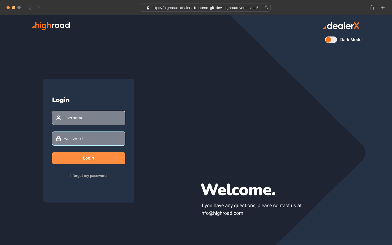The width and height of the screenshot is (392, 245).
Task: Click the browser address bar URL
Action: [x=204, y=8]
